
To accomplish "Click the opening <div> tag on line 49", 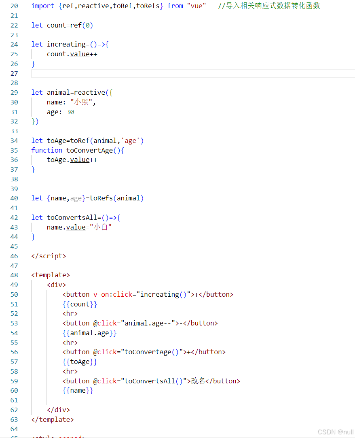I will [x=56, y=285].
